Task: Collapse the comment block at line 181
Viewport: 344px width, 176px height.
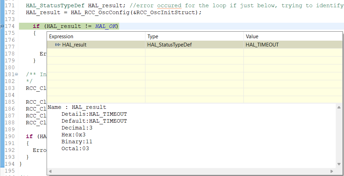Action: pyautogui.click(x=16, y=74)
